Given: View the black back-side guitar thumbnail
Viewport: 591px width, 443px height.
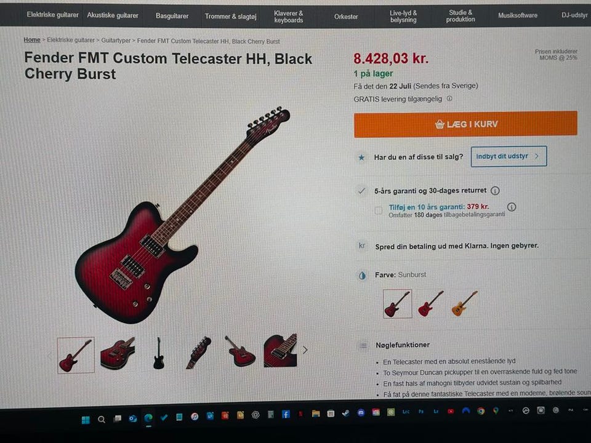Looking at the screenshot, I should point(158,353).
